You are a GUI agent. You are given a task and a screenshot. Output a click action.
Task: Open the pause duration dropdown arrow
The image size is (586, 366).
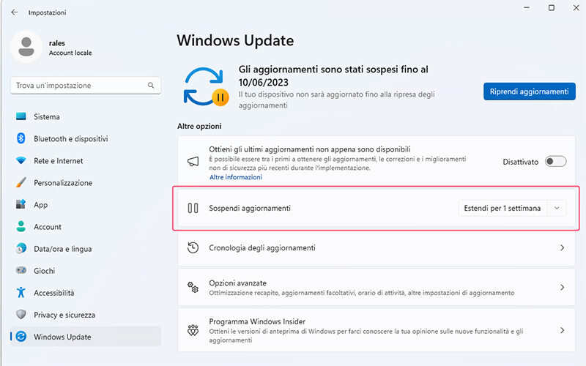click(x=557, y=208)
